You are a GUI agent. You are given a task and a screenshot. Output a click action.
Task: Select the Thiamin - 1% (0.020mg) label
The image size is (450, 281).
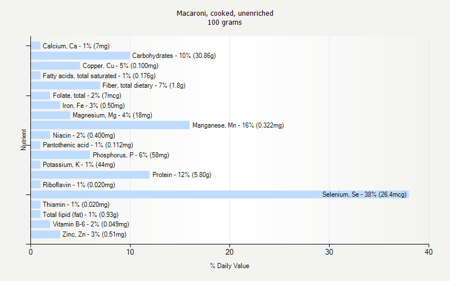coord(76,205)
